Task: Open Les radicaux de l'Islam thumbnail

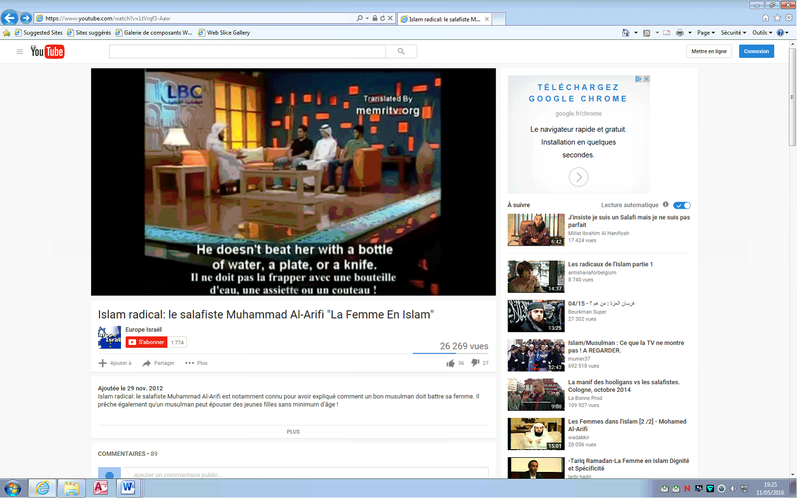Action: [x=536, y=277]
